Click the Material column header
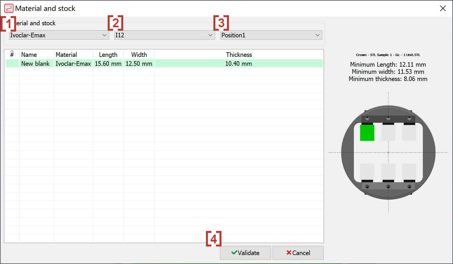The width and height of the screenshot is (453, 264). click(x=73, y=55)
